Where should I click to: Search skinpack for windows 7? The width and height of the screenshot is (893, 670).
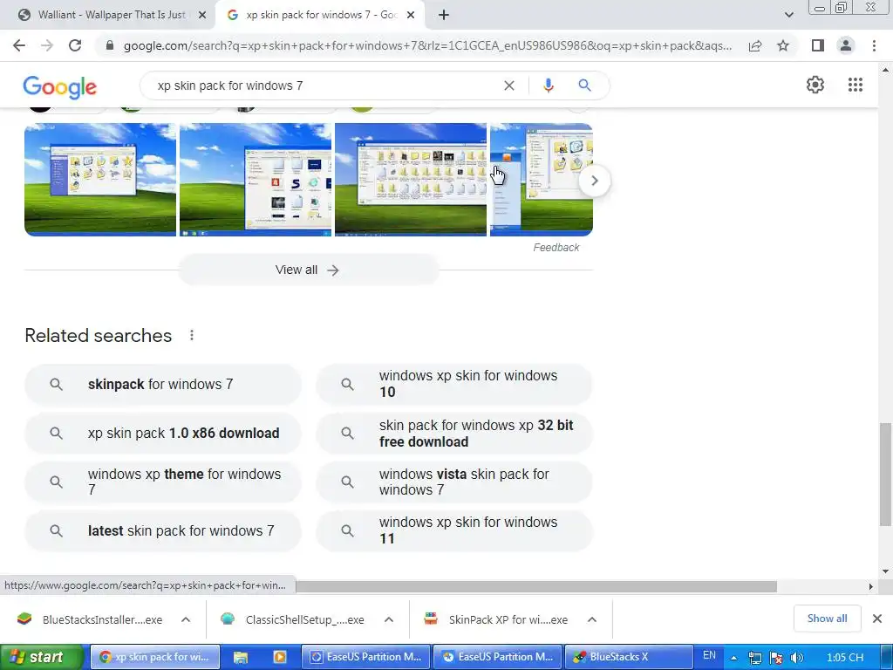(x=163, y=385)
